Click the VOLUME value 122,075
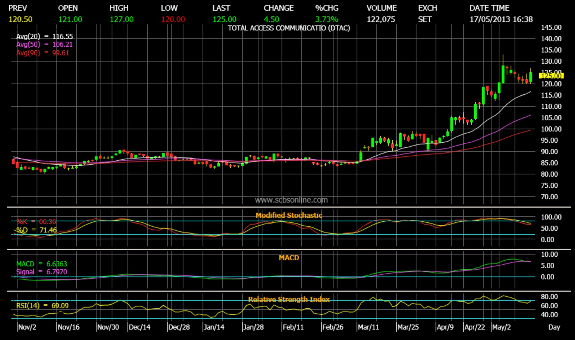The width and height of the screenshot is (575, 340). (x=381, y=19)
